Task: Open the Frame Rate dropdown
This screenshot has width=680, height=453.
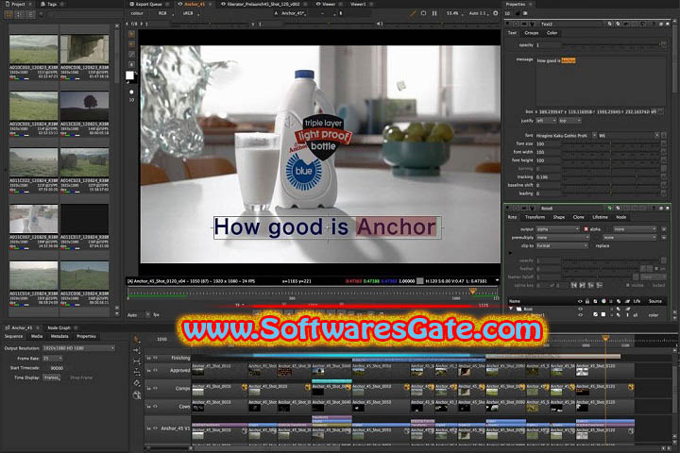Action: tap(53, 359)
